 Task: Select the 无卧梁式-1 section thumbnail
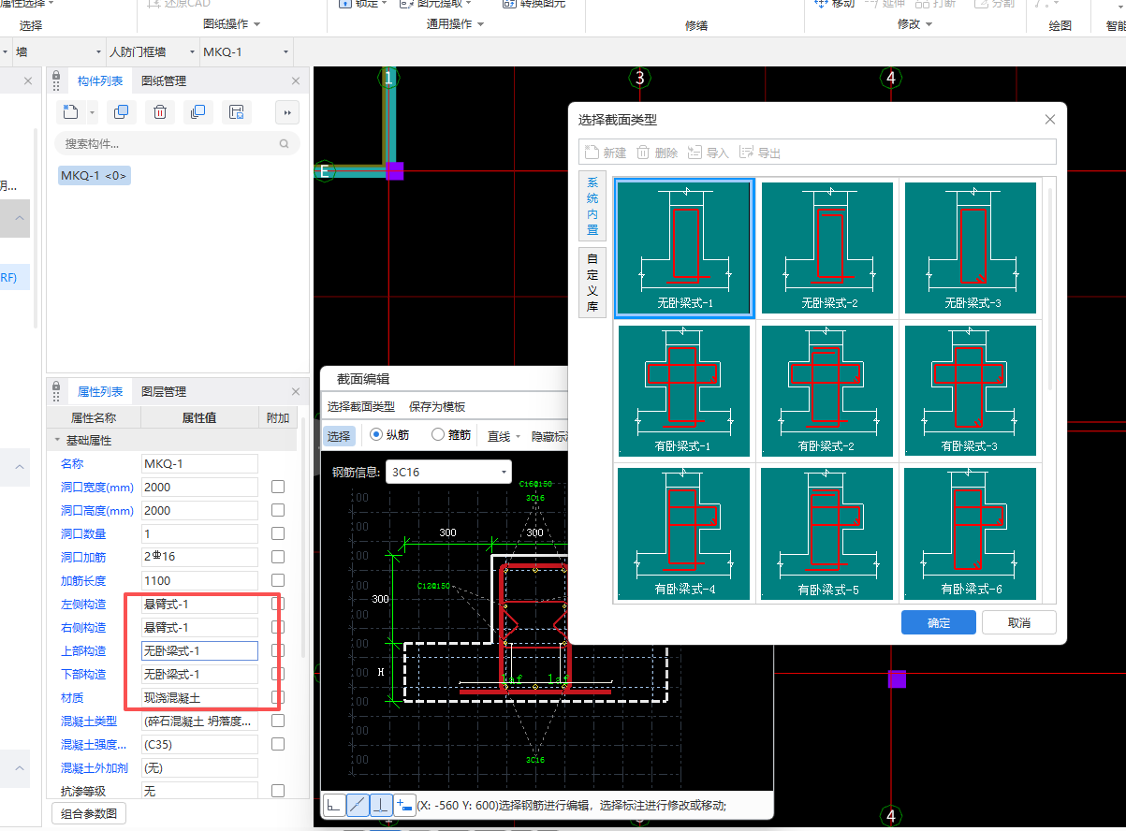[684, 248]
